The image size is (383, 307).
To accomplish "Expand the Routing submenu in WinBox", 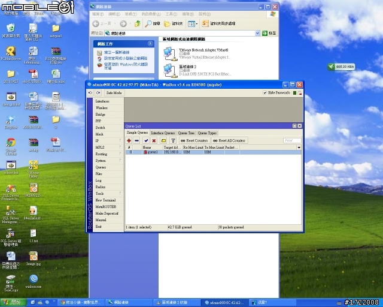I will click(120, 153).
